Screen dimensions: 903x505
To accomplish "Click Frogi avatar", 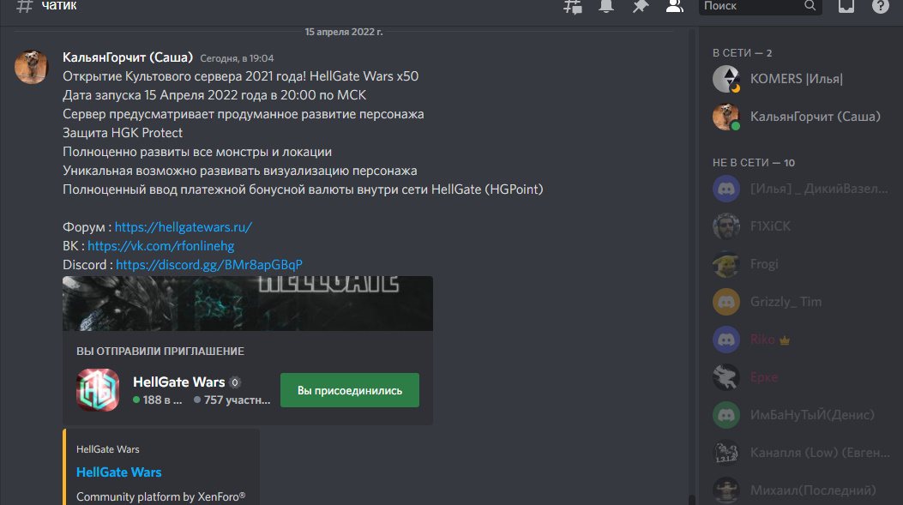I will point(725,264).
